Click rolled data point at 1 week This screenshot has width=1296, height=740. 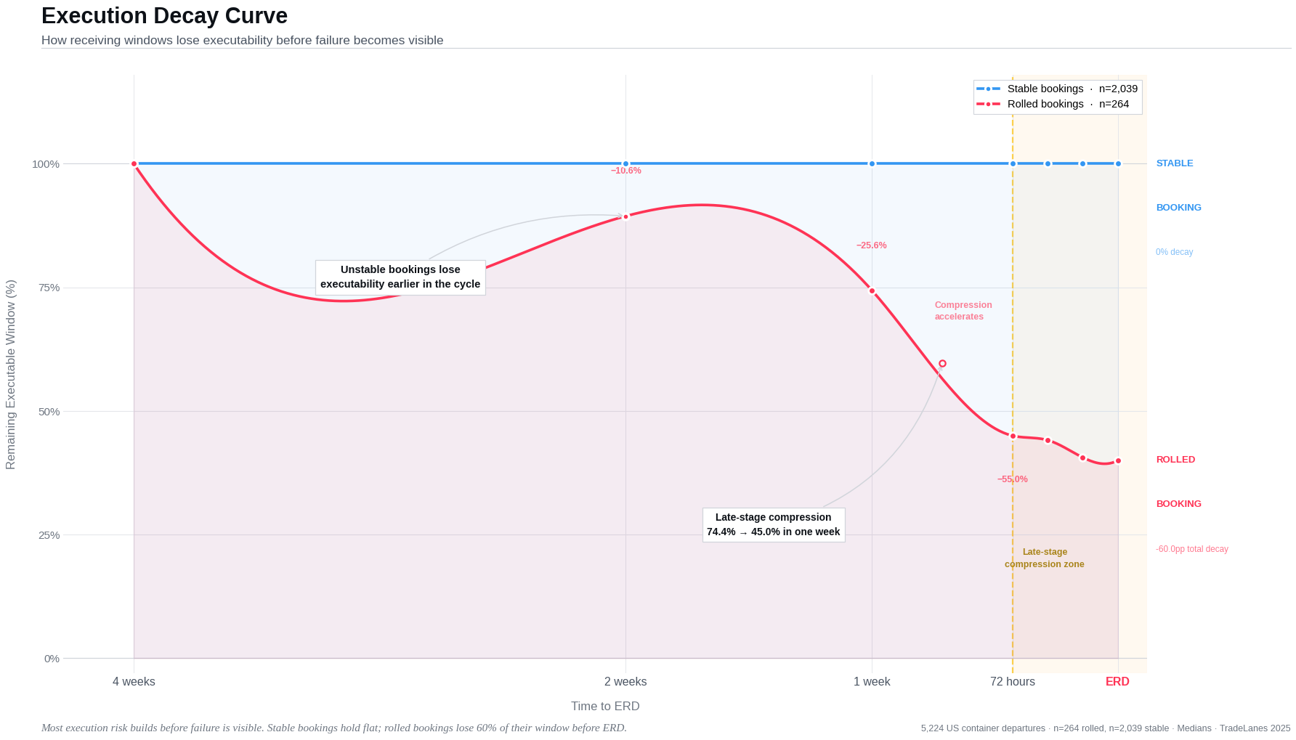(x=872, y=291)
